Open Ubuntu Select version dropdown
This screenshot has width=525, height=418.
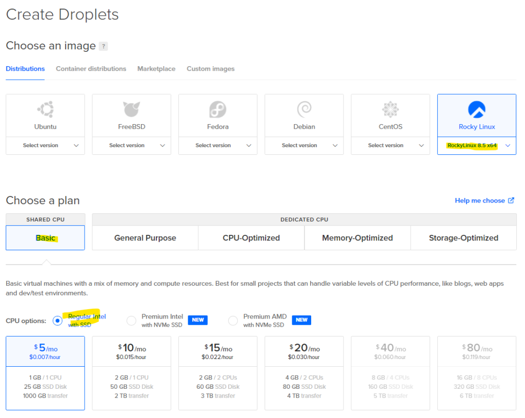click(x=46, y=146)
